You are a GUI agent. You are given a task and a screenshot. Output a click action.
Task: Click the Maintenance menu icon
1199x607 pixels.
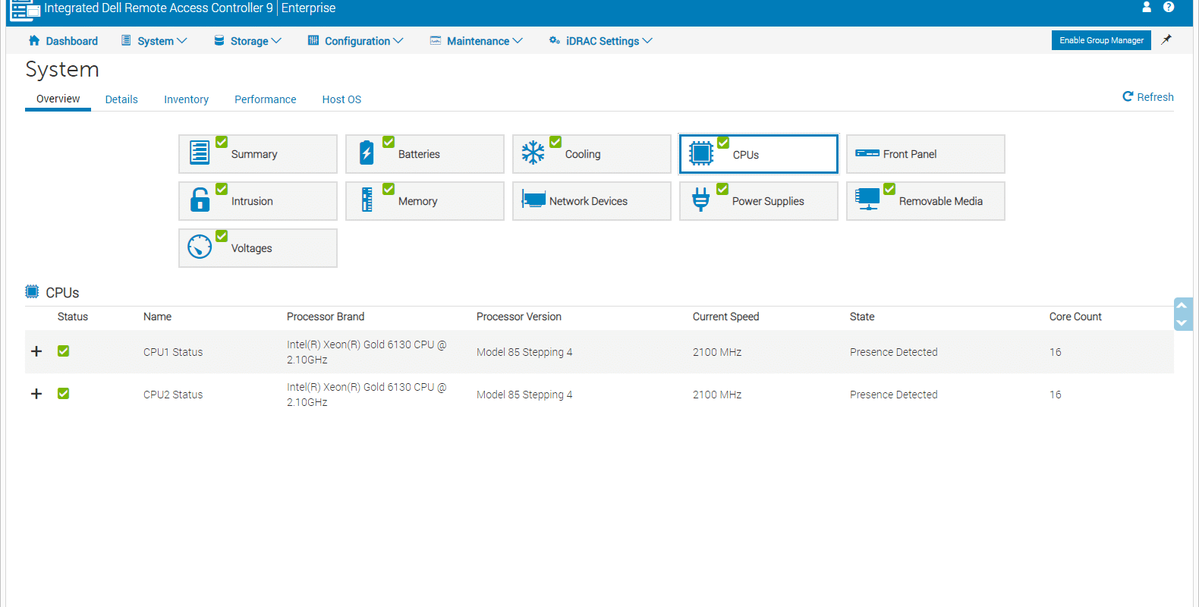(436, 40)
